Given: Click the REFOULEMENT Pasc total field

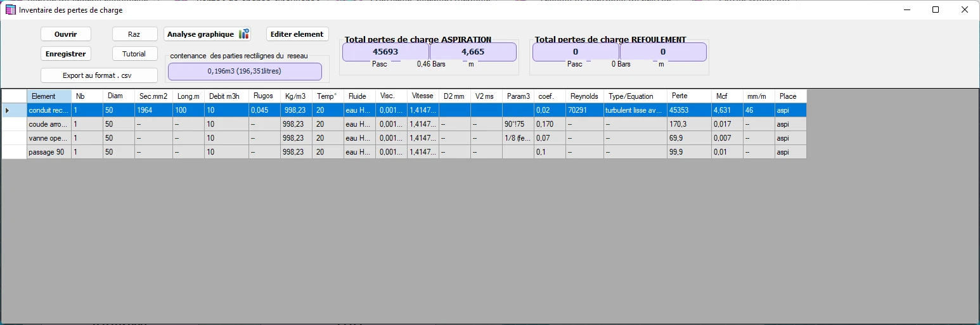Looking at the screenshot, I should [x=576, y=52].
